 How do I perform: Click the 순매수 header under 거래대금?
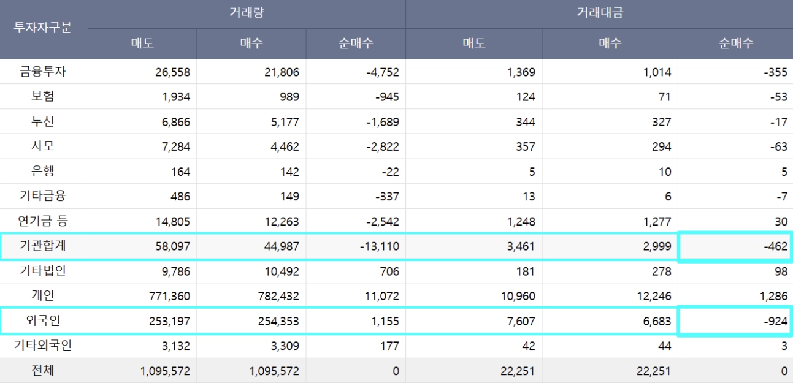coord(735,44)
